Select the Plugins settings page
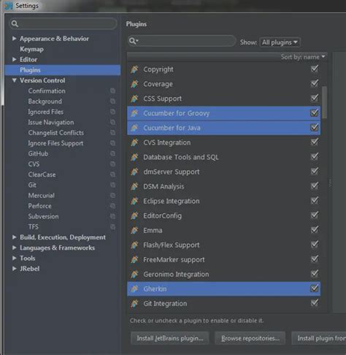 63,70
